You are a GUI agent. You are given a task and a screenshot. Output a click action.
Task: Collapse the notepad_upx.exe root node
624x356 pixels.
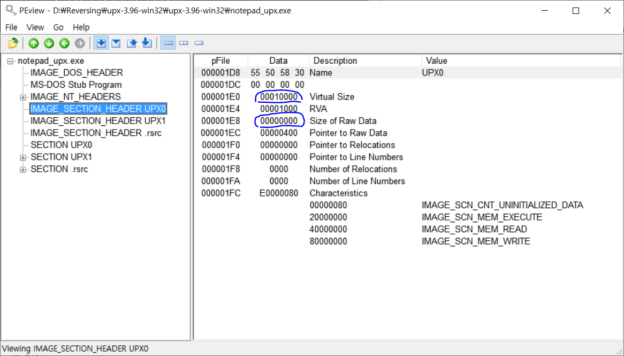[10, 62]
